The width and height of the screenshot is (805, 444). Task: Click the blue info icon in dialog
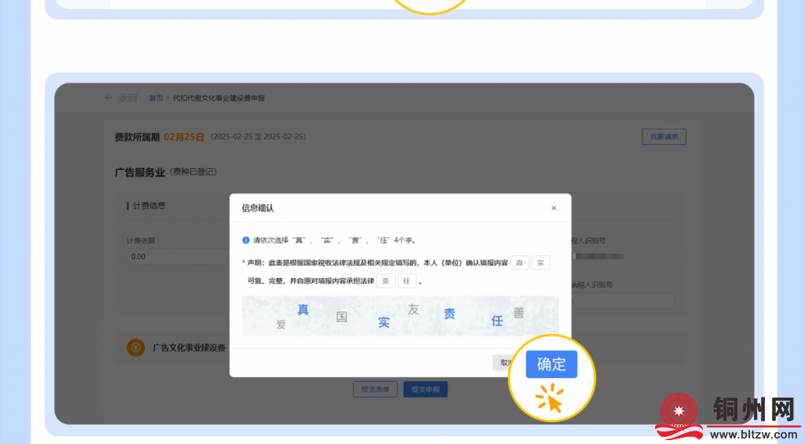click(245, 240)
